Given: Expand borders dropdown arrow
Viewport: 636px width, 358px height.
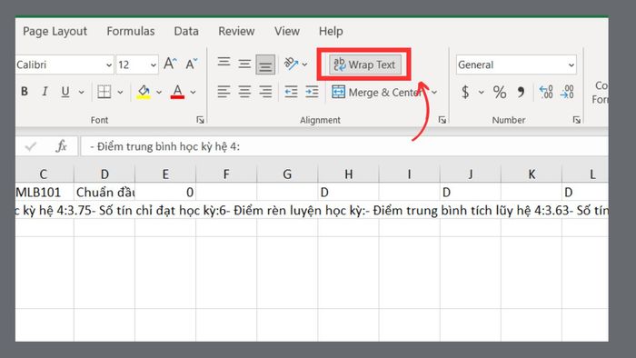Looking at the screenshot, I should pos(121,93).
